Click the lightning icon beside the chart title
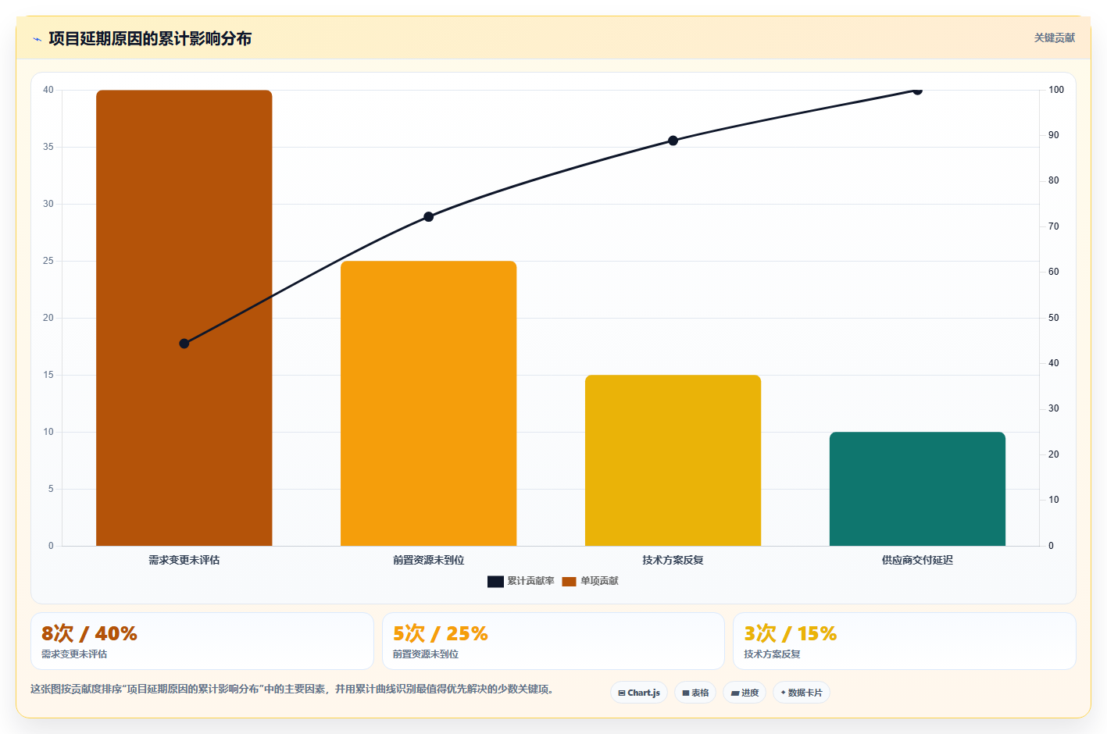 pyautogui.click(x=37, y=39)
